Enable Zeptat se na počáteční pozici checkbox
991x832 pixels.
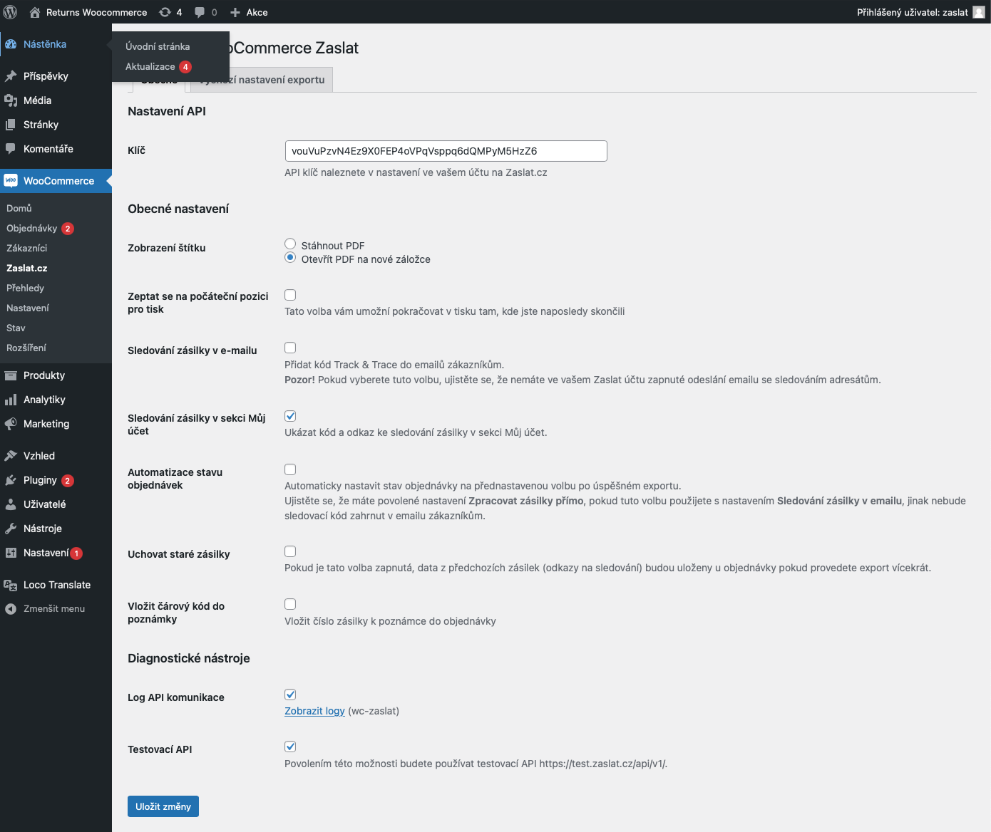click(290, 295)
